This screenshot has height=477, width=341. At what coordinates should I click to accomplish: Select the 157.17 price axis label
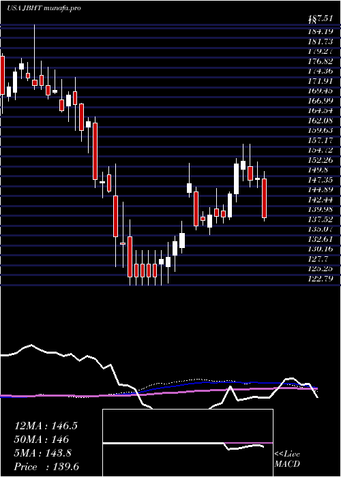[321, 140]
